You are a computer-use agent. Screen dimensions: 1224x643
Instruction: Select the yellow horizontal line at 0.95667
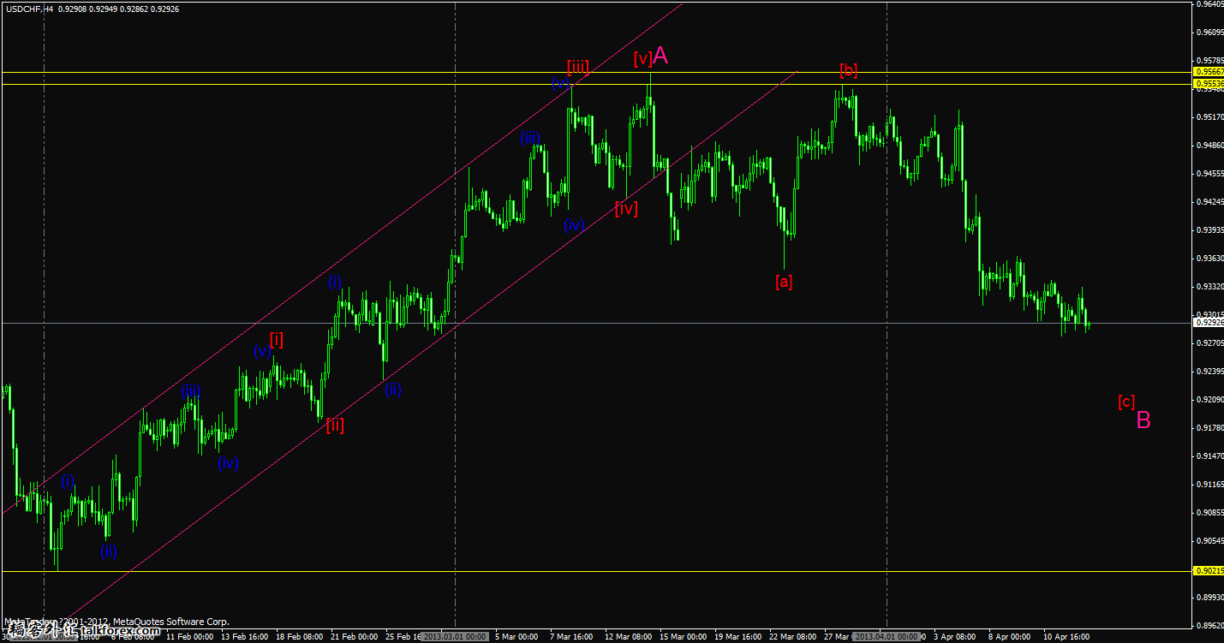596,72
